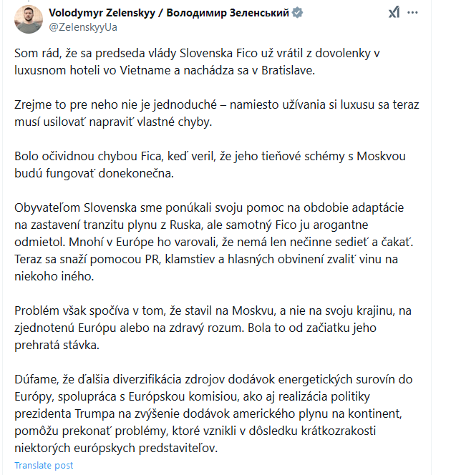Click the paragraph beginning 'Zrejme to pre neho'
The height and width of the screenshot is (475, 451).
[217, 113]
